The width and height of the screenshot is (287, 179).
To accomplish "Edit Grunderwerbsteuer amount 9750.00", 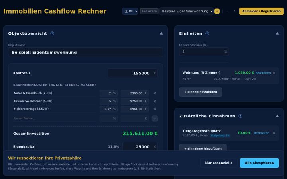I will click(x=135, y=101).
